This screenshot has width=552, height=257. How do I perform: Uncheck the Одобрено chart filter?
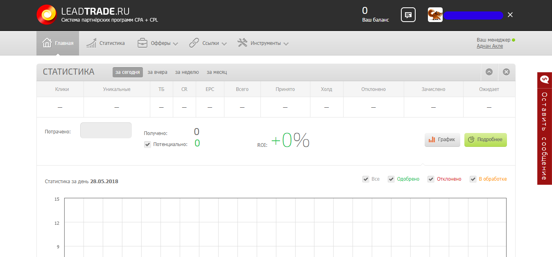pyautogui.click(x=391, y=179)
